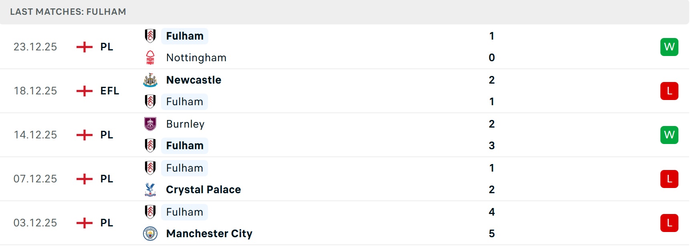690x246 pixels.
Task: Open the Manchester City team link
Action: [x=209, y=234]
